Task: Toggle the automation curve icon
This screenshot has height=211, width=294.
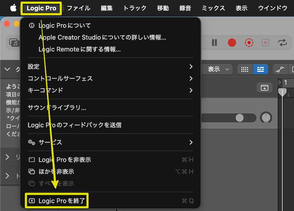Action: pos(280,69)
